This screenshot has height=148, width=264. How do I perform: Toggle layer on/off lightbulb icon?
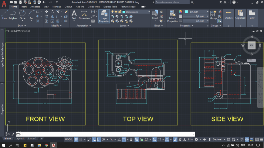coord(113,12)
